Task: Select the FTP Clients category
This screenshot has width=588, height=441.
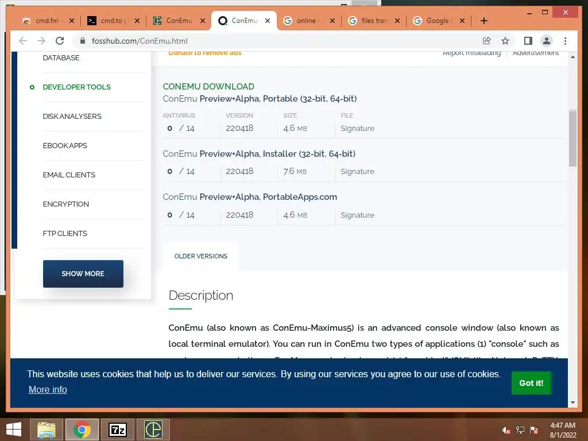Action: coord(65,233)
